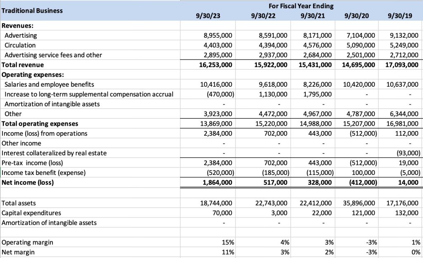Image resolution: width=423 pixels, height=258 pixels.
Task: Select Net income (loss) row label
Action: click(x=28, y=182)
